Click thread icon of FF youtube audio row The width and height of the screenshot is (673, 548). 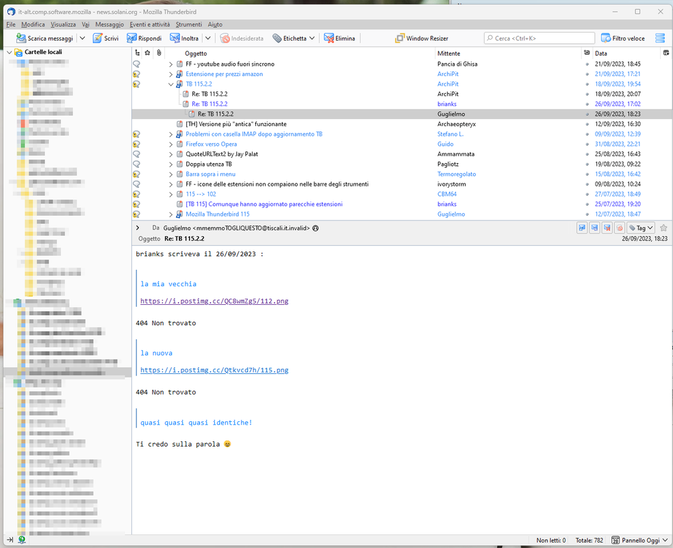click(x=136, y=64)
